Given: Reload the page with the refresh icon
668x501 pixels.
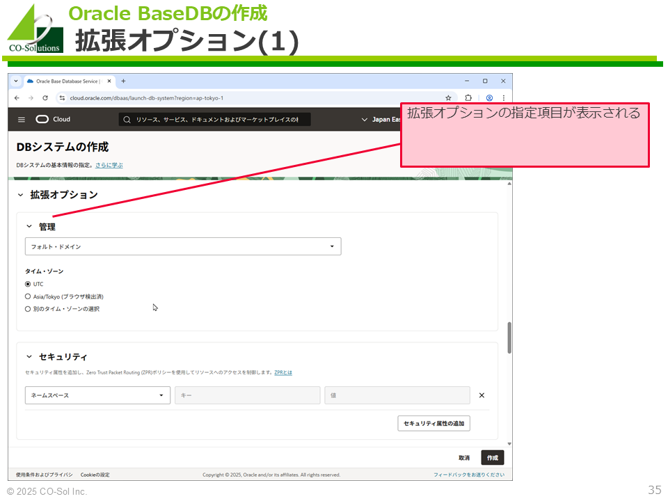Looking at the screenshot, I should pyautogui.click(x=45, y=98).
